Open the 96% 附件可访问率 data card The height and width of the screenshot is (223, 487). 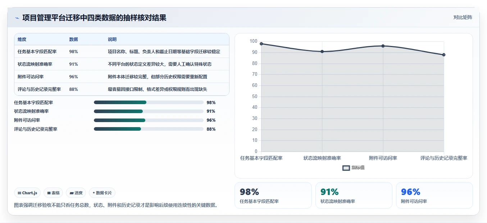[434, 195]
